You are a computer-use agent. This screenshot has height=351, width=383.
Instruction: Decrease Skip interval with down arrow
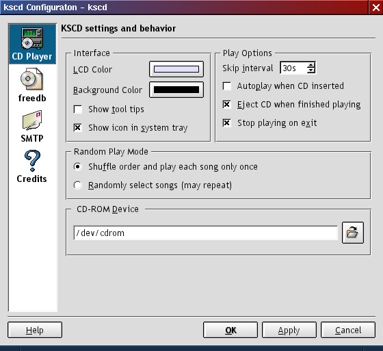tap(311, 70)
